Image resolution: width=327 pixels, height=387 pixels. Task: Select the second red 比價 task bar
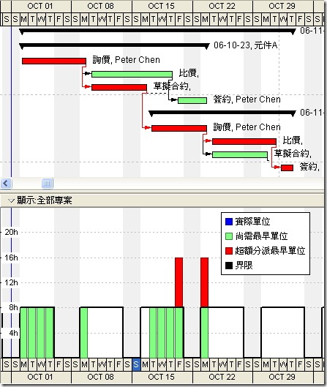[x=244, y=141]
